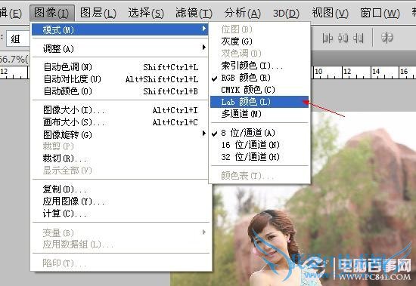Choose 自动对比度(U) command
The height and width of the screenshot is (286, 416).
point(120,79)
